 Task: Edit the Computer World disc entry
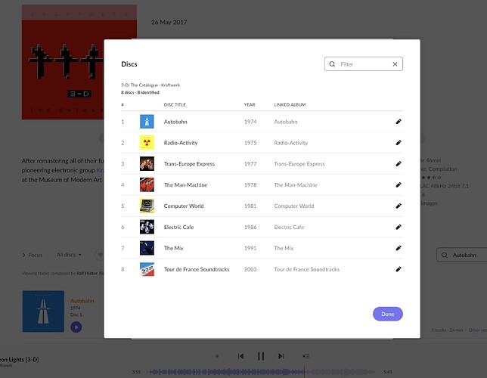tap(399, 206)
